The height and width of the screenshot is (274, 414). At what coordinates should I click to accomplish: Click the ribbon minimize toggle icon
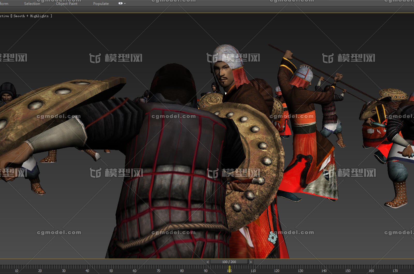click(120, 3)
